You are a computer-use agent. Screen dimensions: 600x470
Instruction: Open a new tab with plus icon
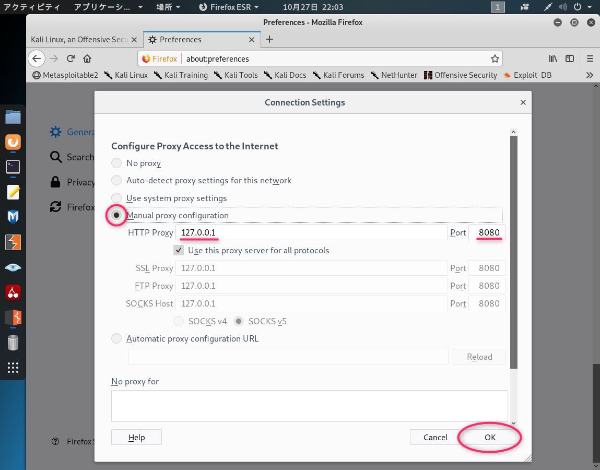click(269, 39)
